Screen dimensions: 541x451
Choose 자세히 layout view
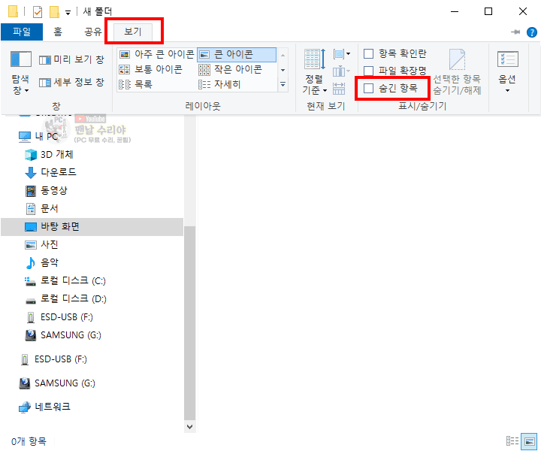click(x=219, y=84)
